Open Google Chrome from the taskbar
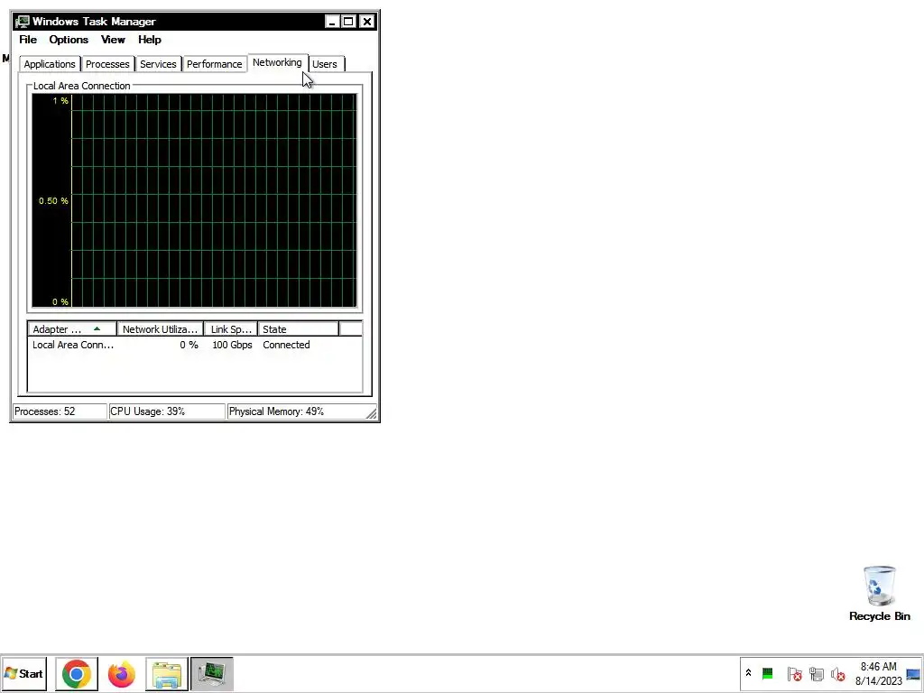 coord(77,673)
